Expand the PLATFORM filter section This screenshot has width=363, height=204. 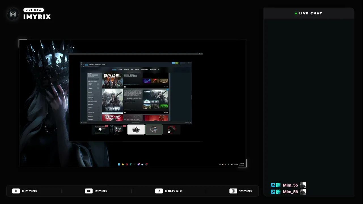[x=93, y=117]
